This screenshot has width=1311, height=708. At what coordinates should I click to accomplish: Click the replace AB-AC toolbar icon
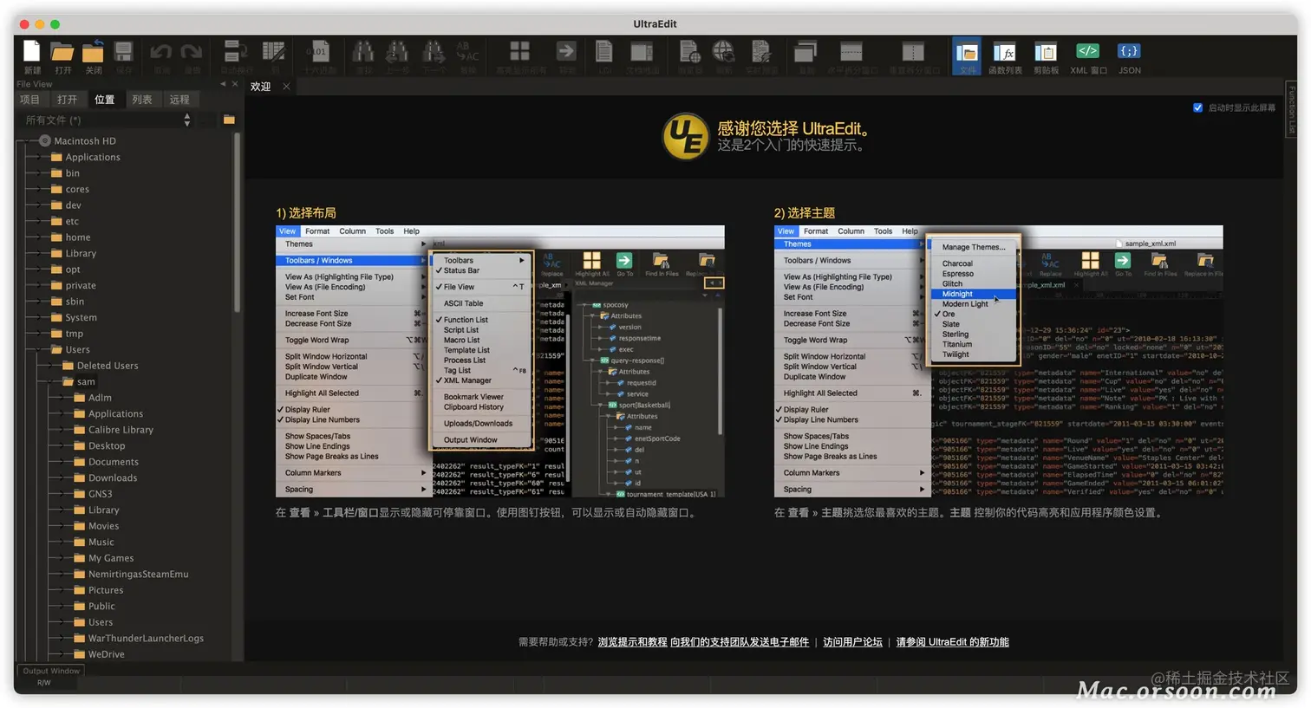[x=468, y=51]
